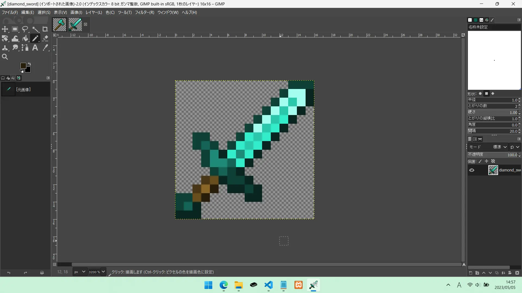The image size is (522, 293).
Task: Select the Eraser tool
Action: tap(45, 38)
